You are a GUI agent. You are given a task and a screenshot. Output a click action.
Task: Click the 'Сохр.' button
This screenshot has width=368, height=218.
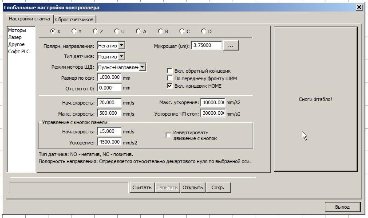pos(218,187)
